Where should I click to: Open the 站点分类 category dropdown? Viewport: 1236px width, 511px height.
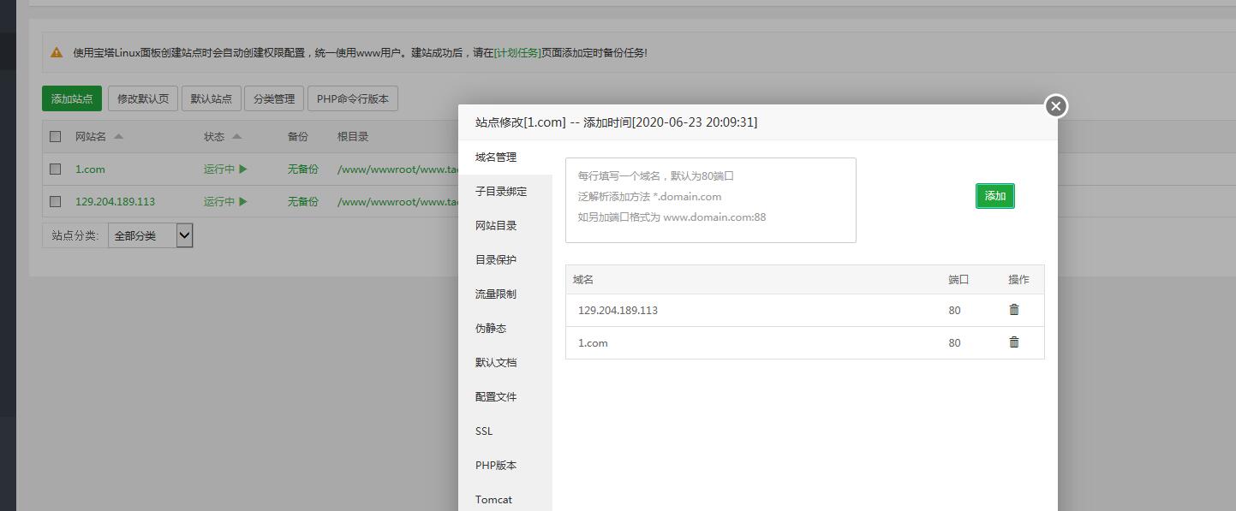(x=151, y=235)
